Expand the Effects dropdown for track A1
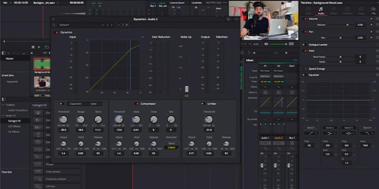The image size is (379, 189). (x=265, y=87)
